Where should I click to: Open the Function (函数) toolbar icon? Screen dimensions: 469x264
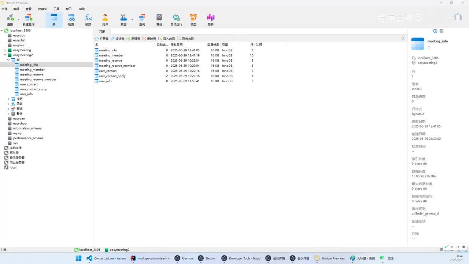click(x=88, y=19)
